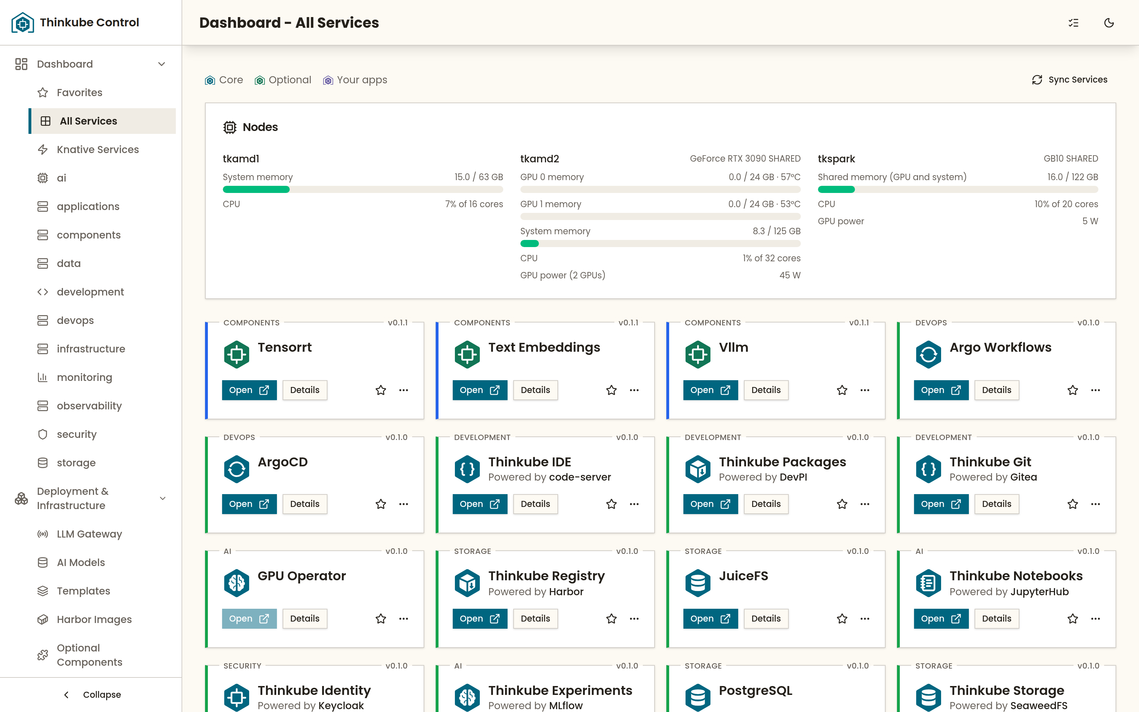Open the three-dot menu on ArgoCD card

point(403,504)
